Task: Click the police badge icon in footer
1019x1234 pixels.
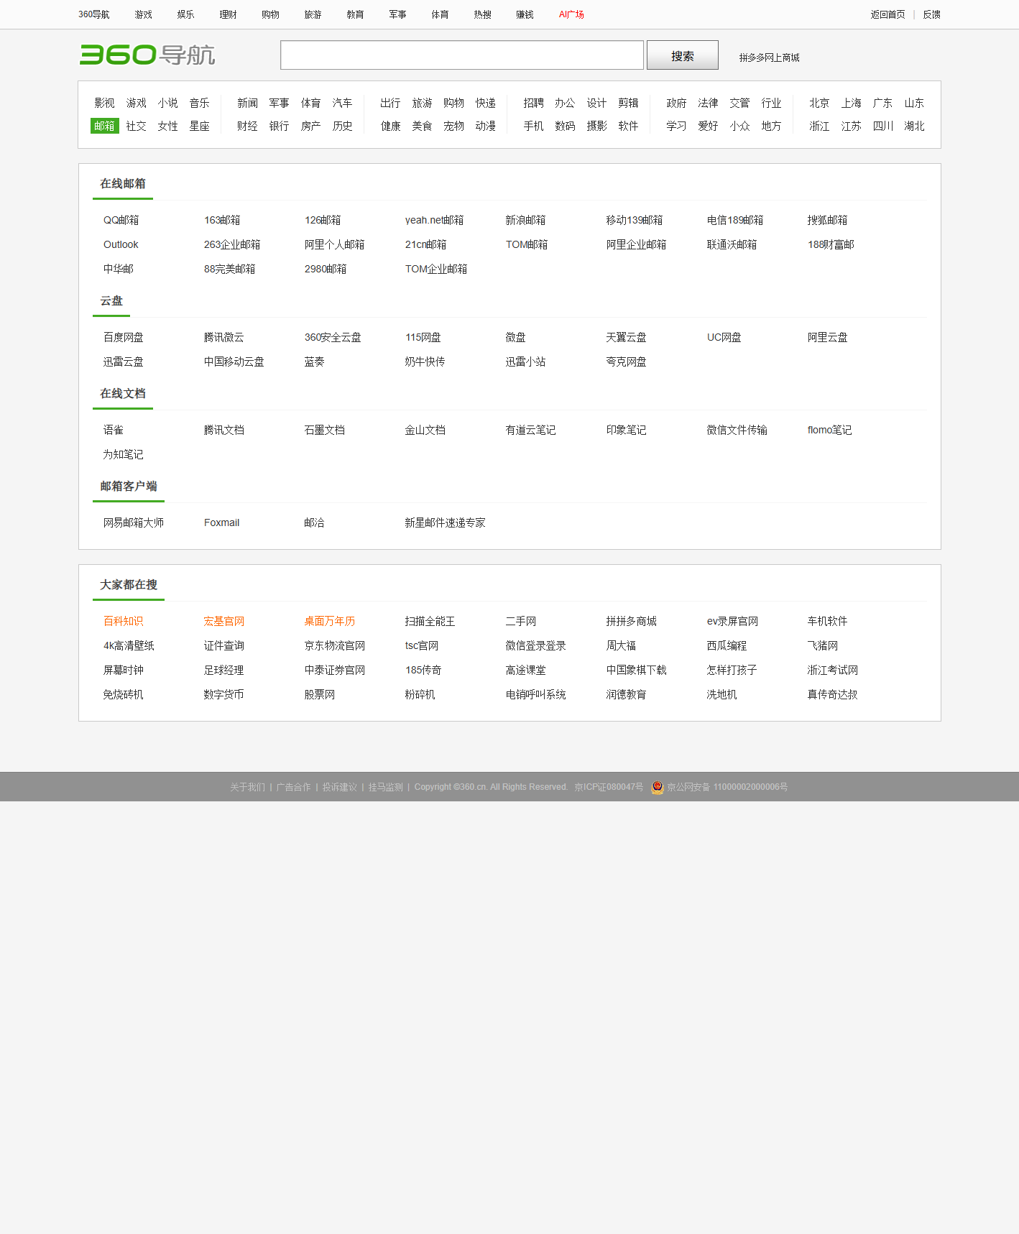Action: coord(657,787)
